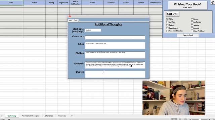Select the Author column header cell
The height and width of the screenshot is (120, 215).
[34, 3]
